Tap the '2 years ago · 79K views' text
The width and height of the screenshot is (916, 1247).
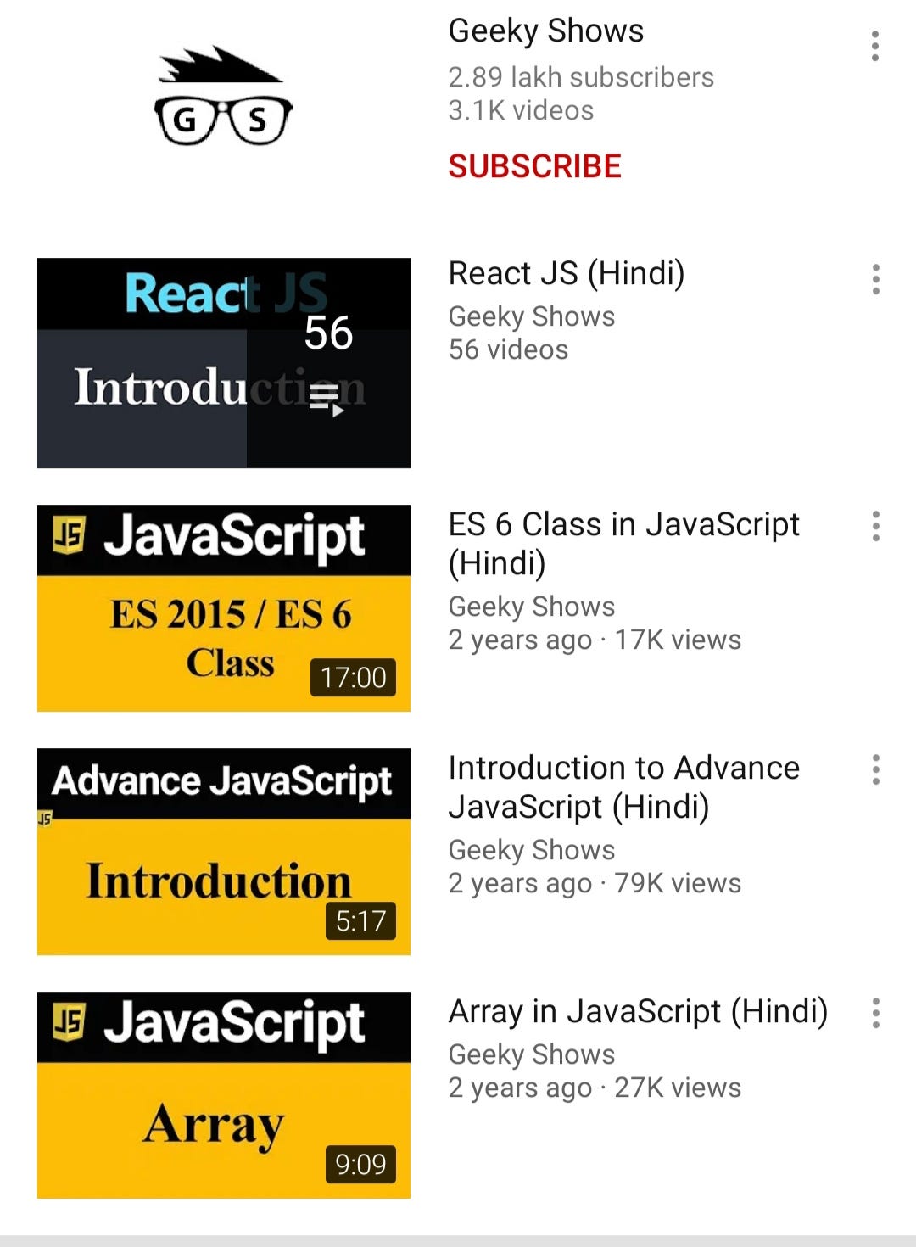tap(595, 884)
